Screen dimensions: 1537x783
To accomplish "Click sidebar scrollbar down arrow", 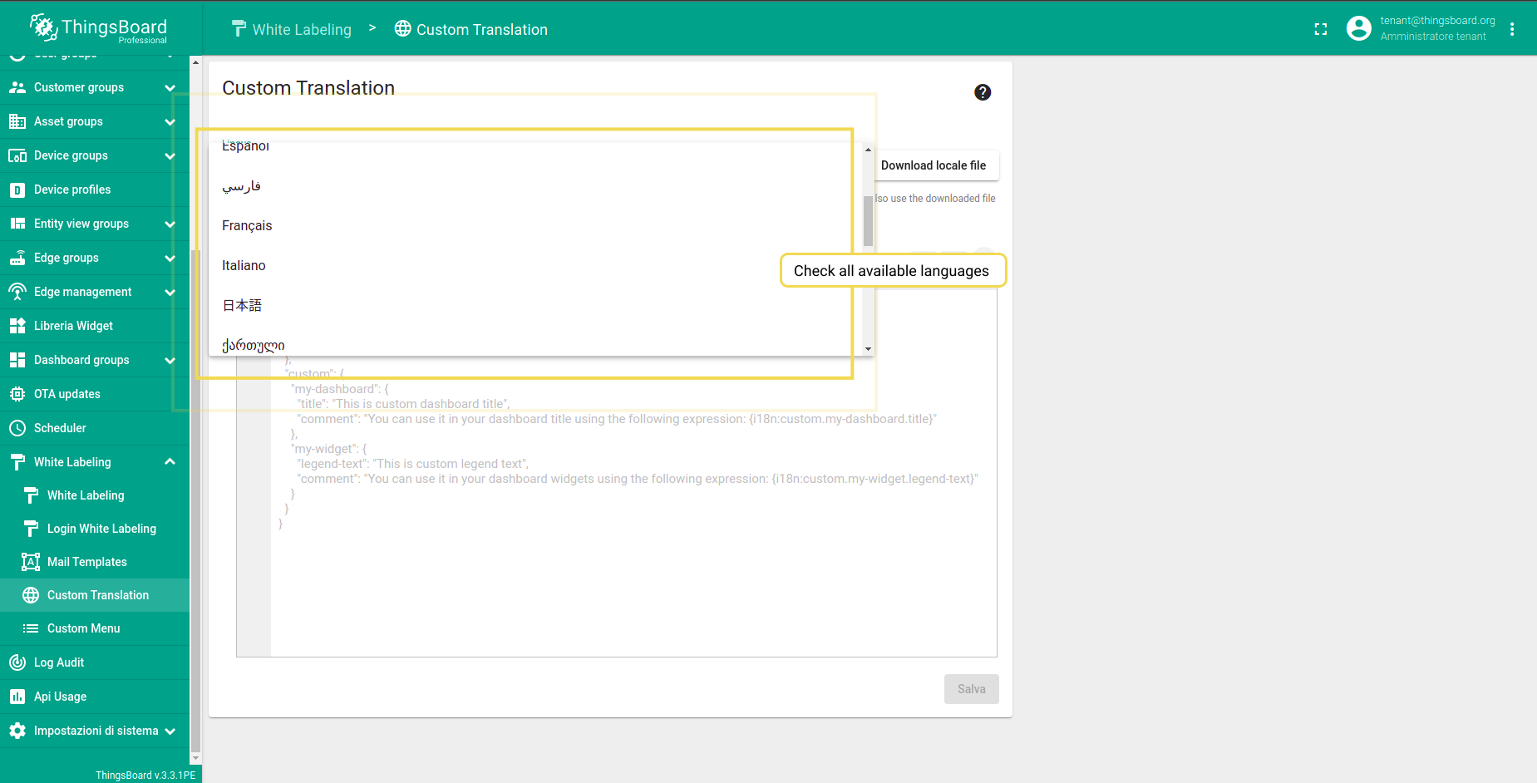I will 195,758.
